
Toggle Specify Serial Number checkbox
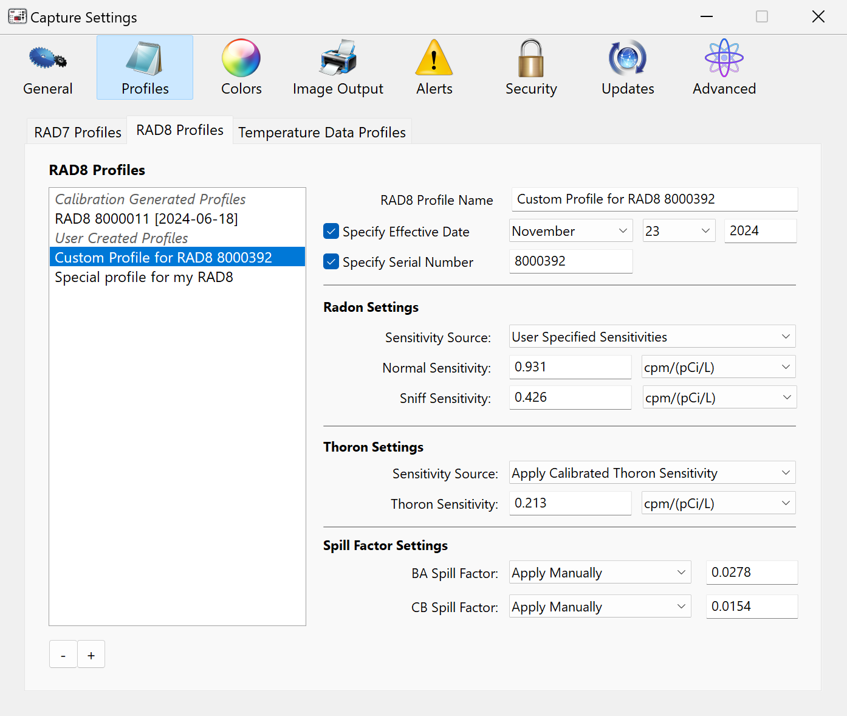331,262
